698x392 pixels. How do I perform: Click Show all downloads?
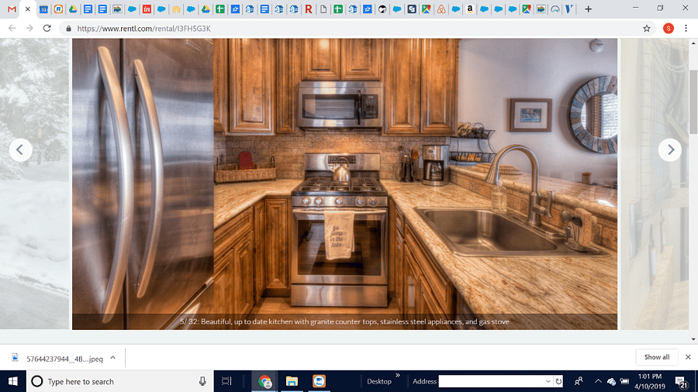(657, 357)
